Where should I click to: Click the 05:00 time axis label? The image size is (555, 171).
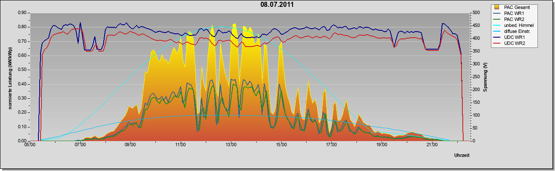[30, 145]
